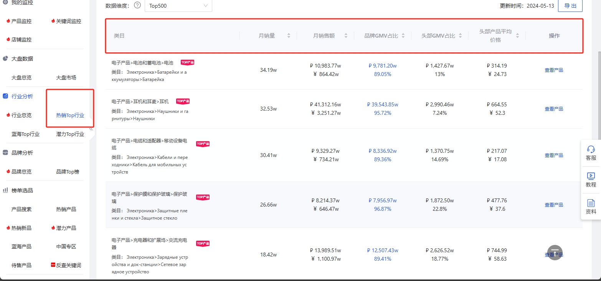
Task: Open 热销产品 menu item
Action: [66, 209]
